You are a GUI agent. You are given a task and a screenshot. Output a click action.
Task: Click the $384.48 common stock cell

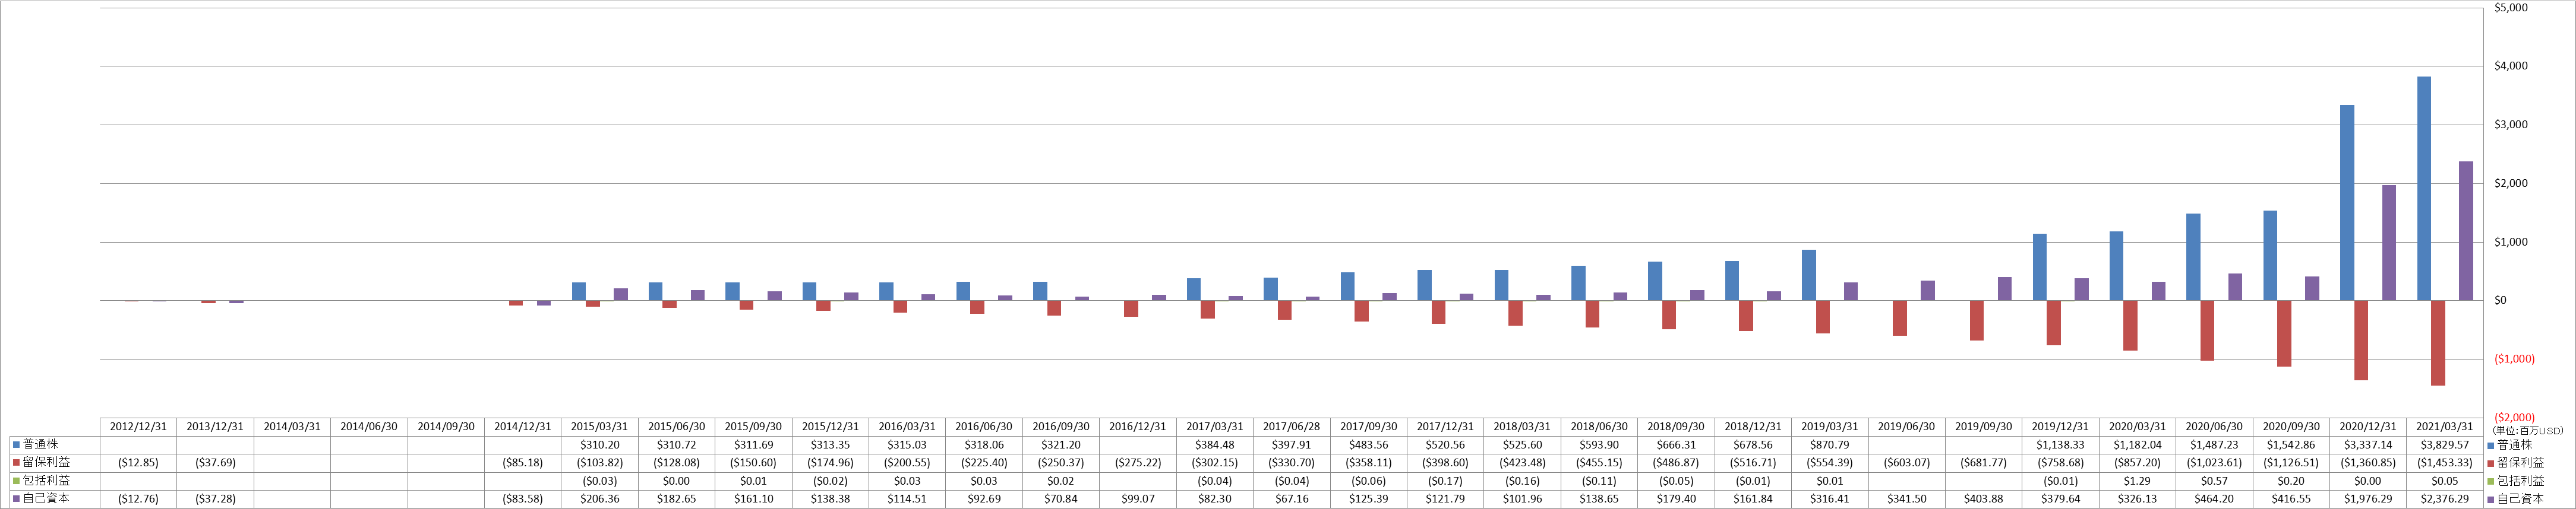(1215, 445)
